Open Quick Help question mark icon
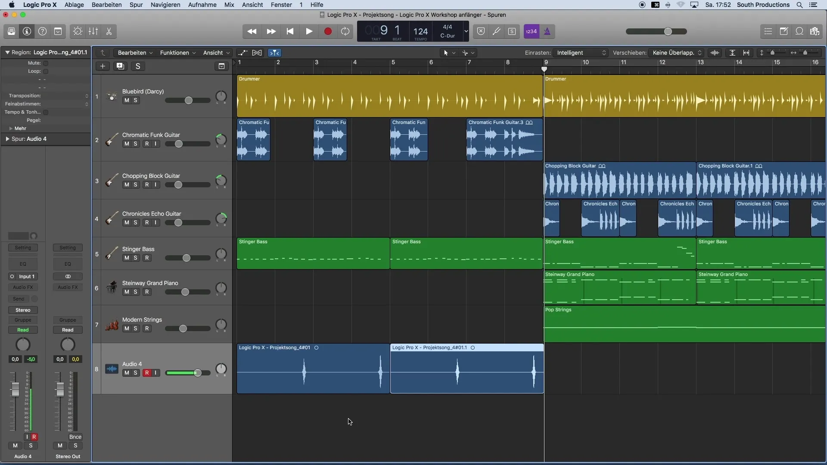Screen dimensions: 827x465 (x=43, y=31)
